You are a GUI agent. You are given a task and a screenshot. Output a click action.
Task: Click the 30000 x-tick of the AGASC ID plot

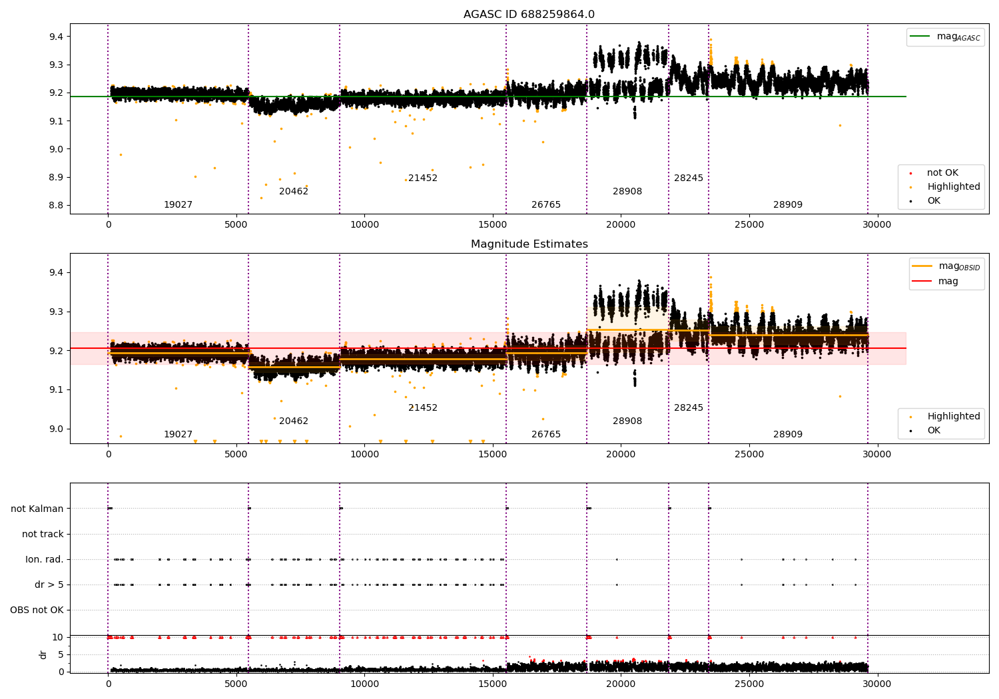pyautogui.click(x=877, y=225)
